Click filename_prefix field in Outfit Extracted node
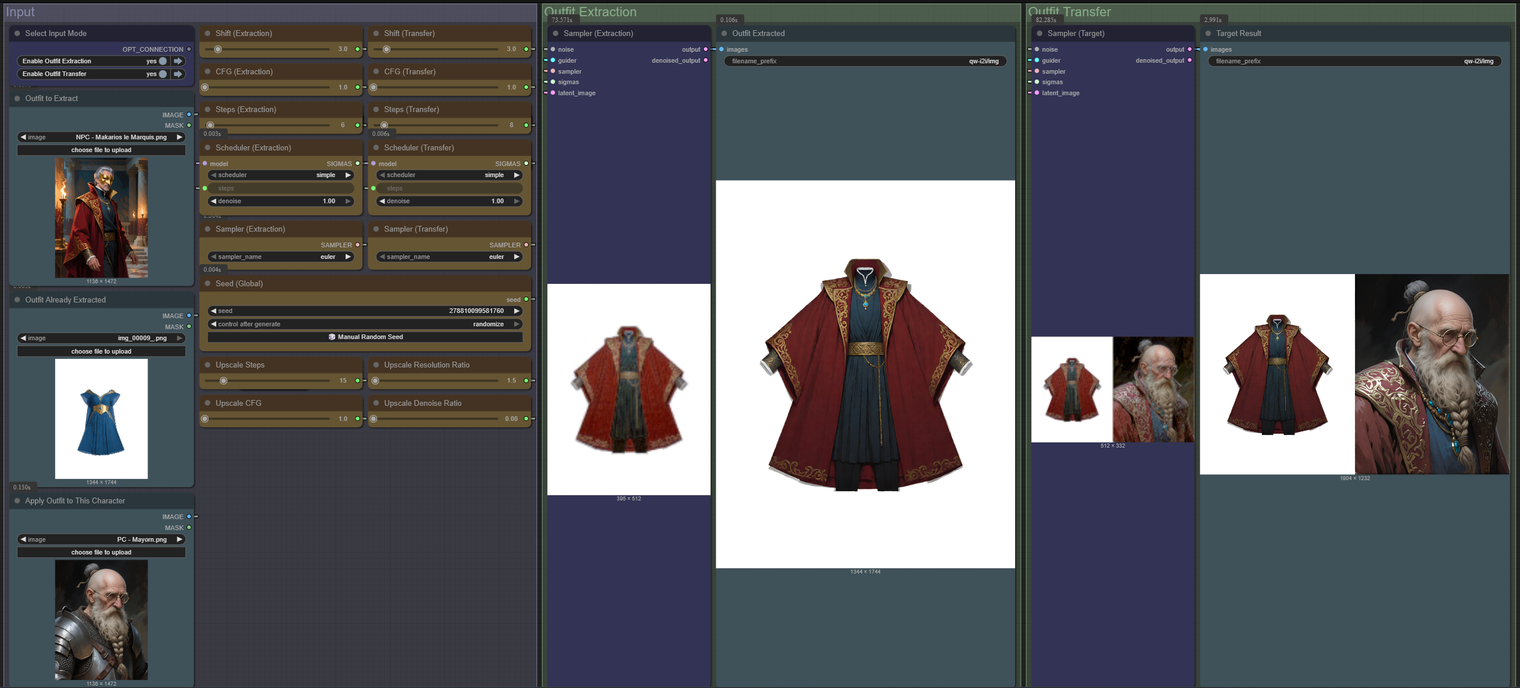The height and width of the screenshot is (688, 1520). pos(865,61)
